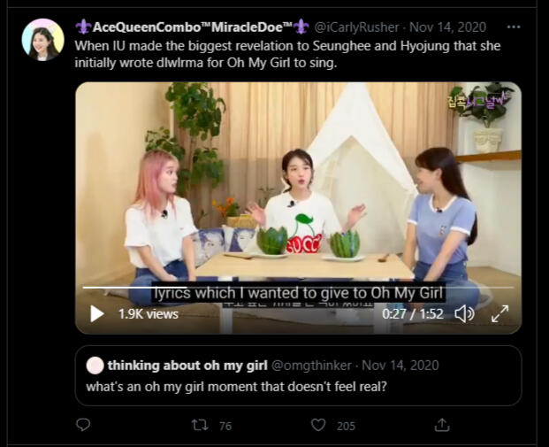Image resolution: width=549 pixels, height=447 pixels.
Task: Click the reply speech bubble icon
Action: (83, 426)
